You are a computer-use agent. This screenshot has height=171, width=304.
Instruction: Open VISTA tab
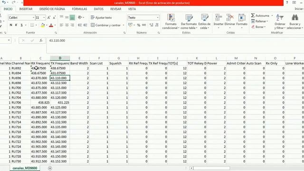[132, 9]
